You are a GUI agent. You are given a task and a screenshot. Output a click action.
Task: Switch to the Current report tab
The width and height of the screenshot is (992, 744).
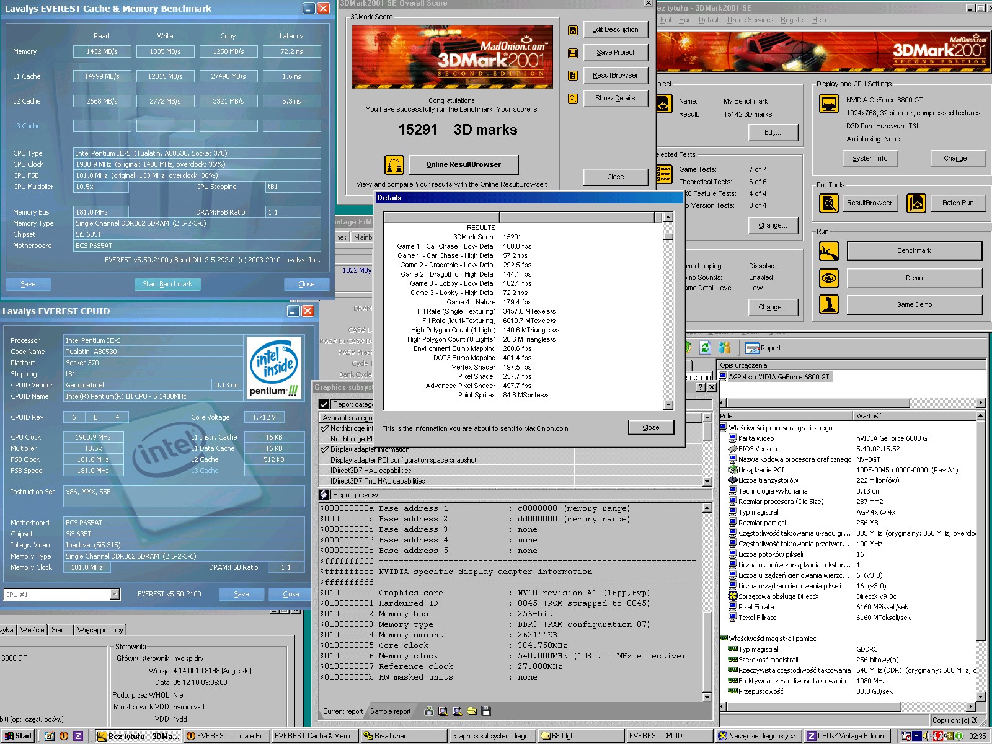(343, 711)
